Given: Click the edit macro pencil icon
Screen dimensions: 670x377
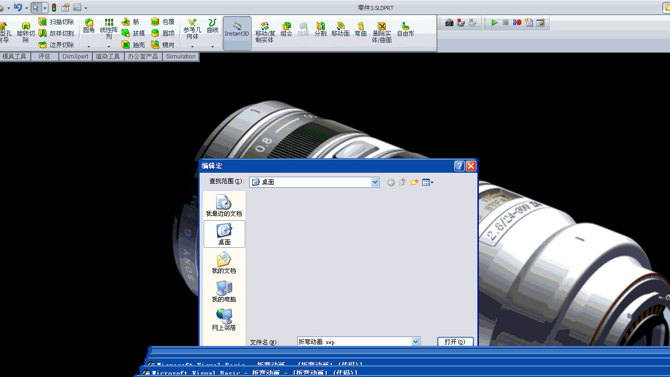Looking at the screenshot, I should pyautogui.click(x=540, y=23).
